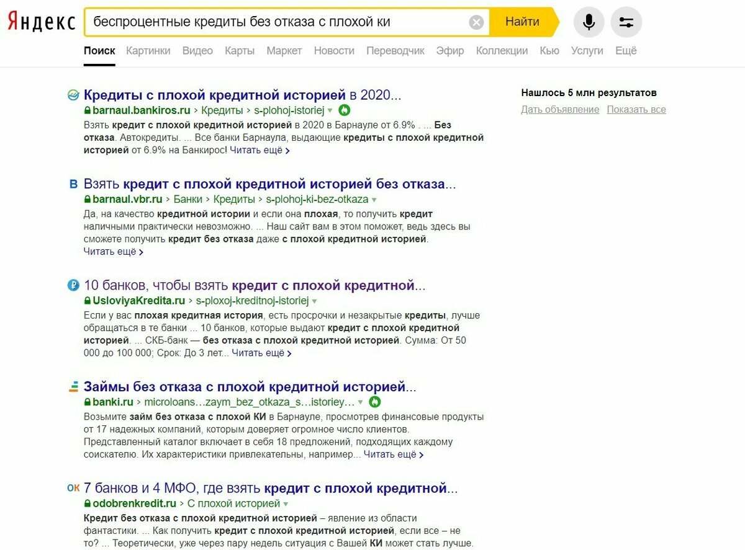Expand the banki.ru URL dropdown arrow
The height and width of the screenshot is (550, 745).
[361, 402]
